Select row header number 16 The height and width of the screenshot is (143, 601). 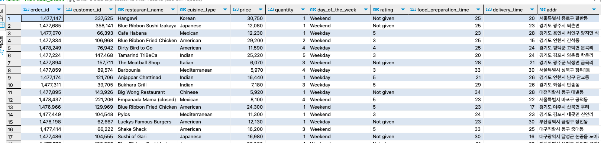coord(13,129)
